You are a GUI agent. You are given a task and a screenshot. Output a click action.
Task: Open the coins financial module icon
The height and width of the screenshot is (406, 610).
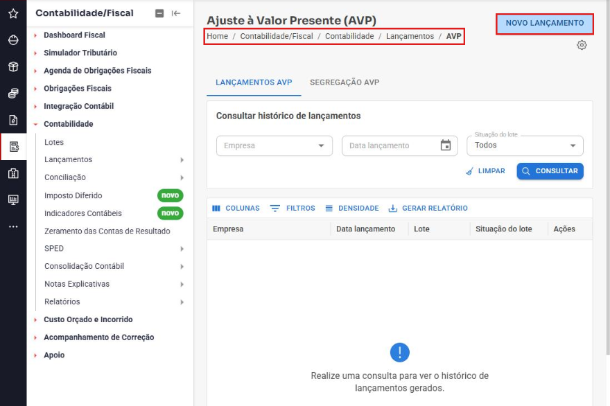[13, 94]
